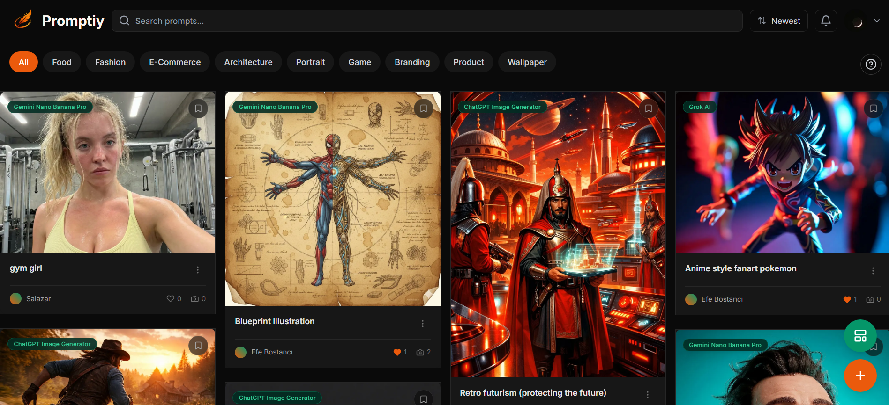
Task: Click the Salazar author avatar
Action: point(16,299)
